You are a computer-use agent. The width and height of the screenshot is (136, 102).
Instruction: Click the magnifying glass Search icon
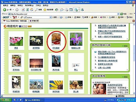[x=36, y=10]
